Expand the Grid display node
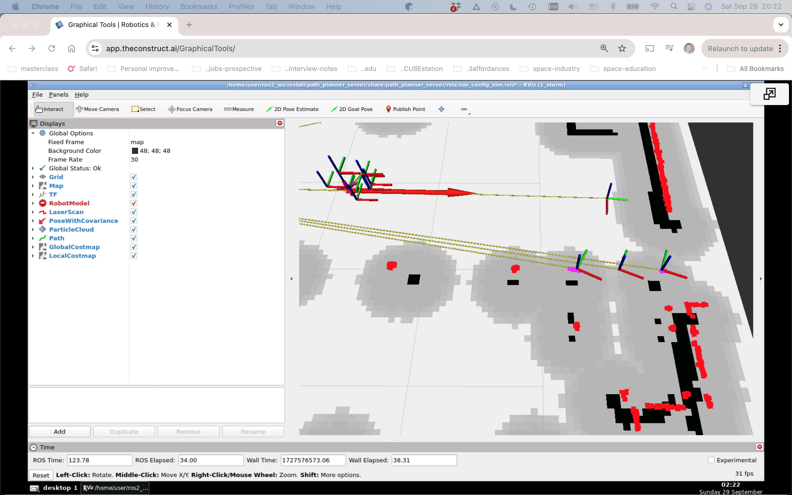 (33, 177)
